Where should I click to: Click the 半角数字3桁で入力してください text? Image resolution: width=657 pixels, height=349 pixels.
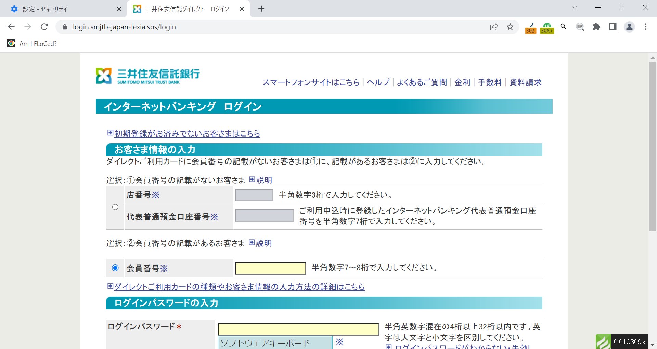pos(336,195)
